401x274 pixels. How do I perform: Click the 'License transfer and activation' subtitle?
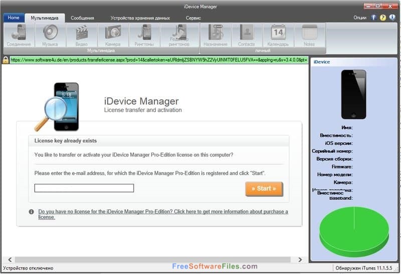(x=143, y=110)
